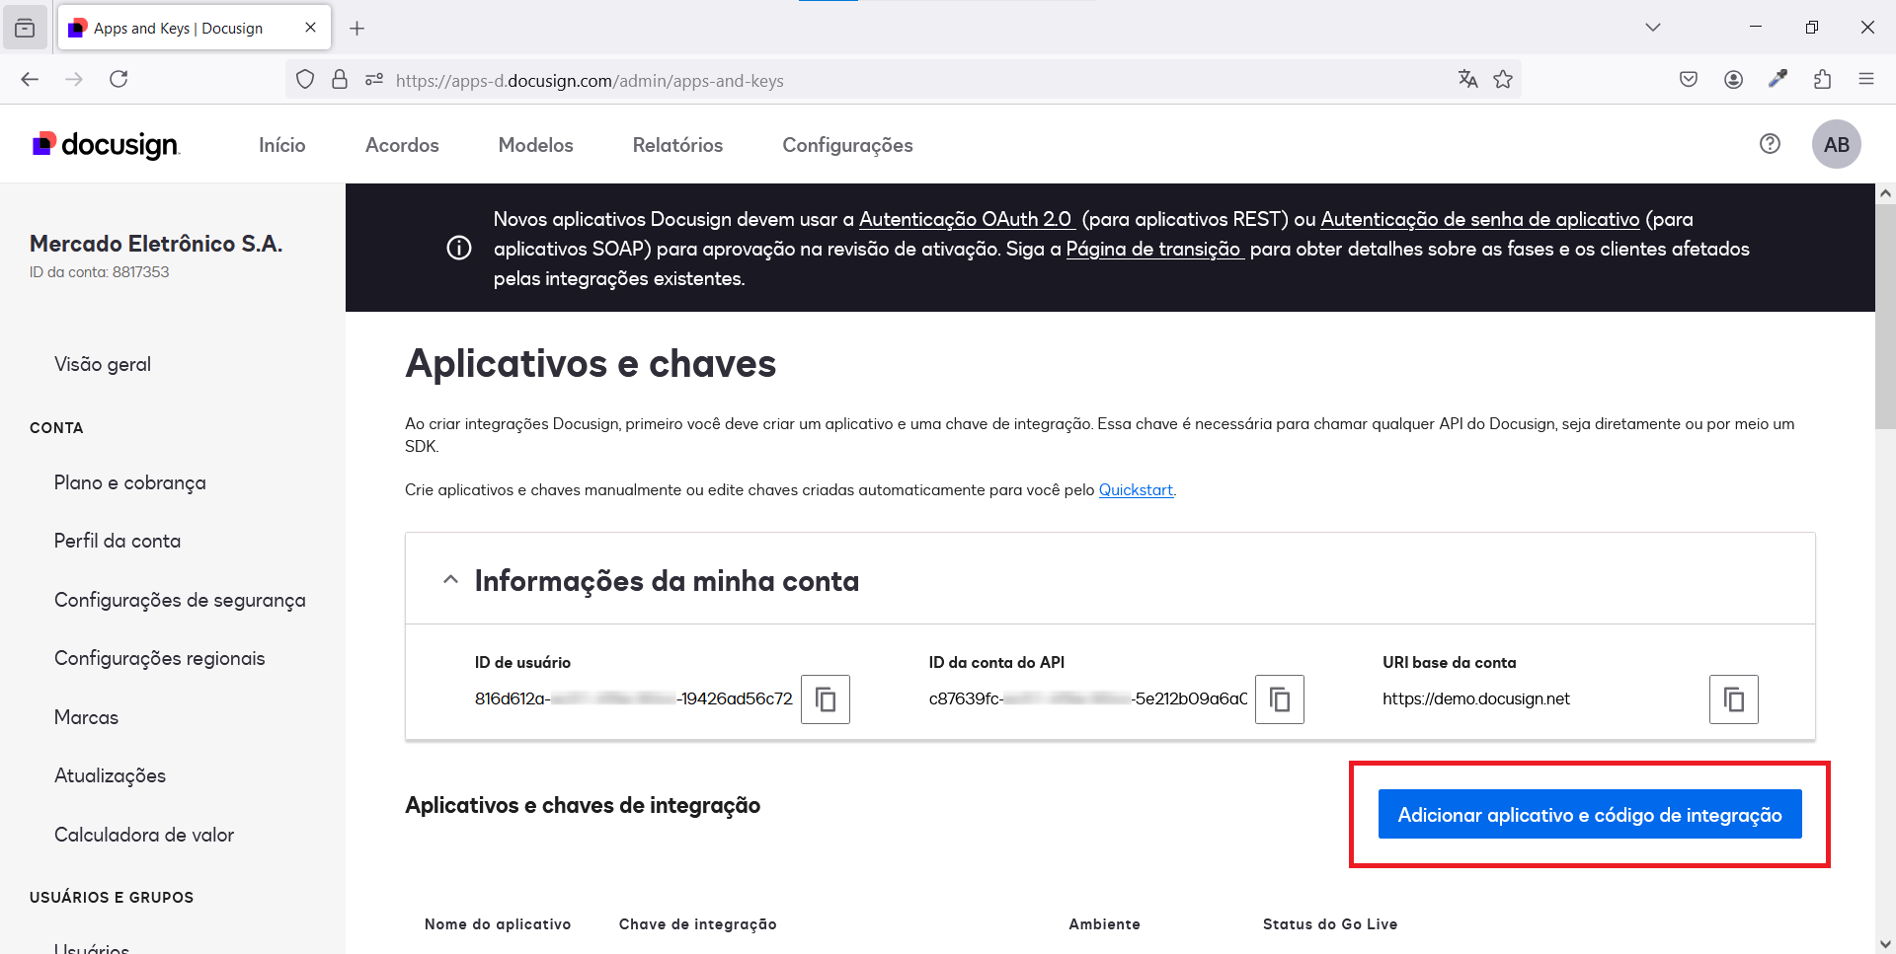Copy the ID da conta do API
The width and height of the screenshot is (1896, 954).
click(x=1279, y=699)
